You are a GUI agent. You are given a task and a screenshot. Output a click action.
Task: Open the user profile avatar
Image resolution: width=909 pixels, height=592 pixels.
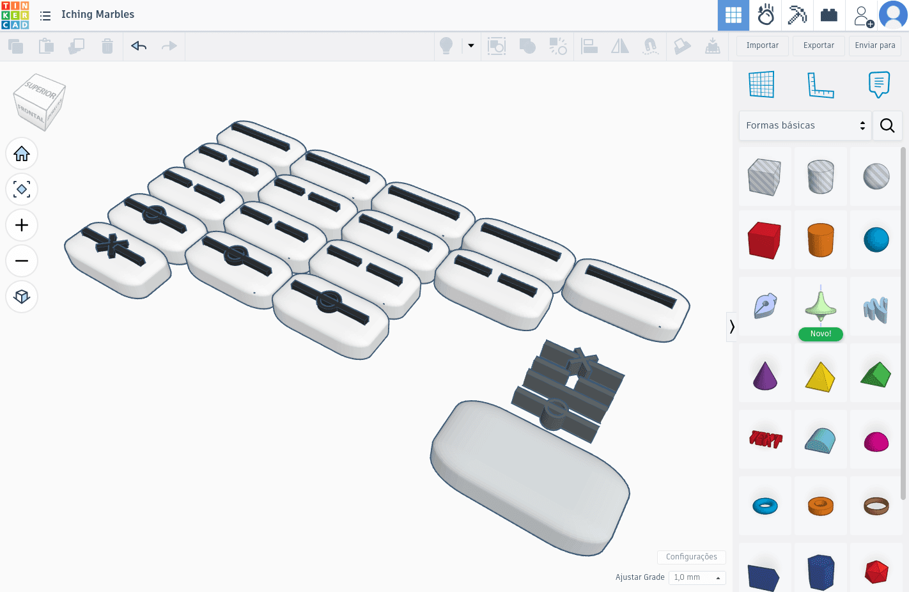click(893, 15)
